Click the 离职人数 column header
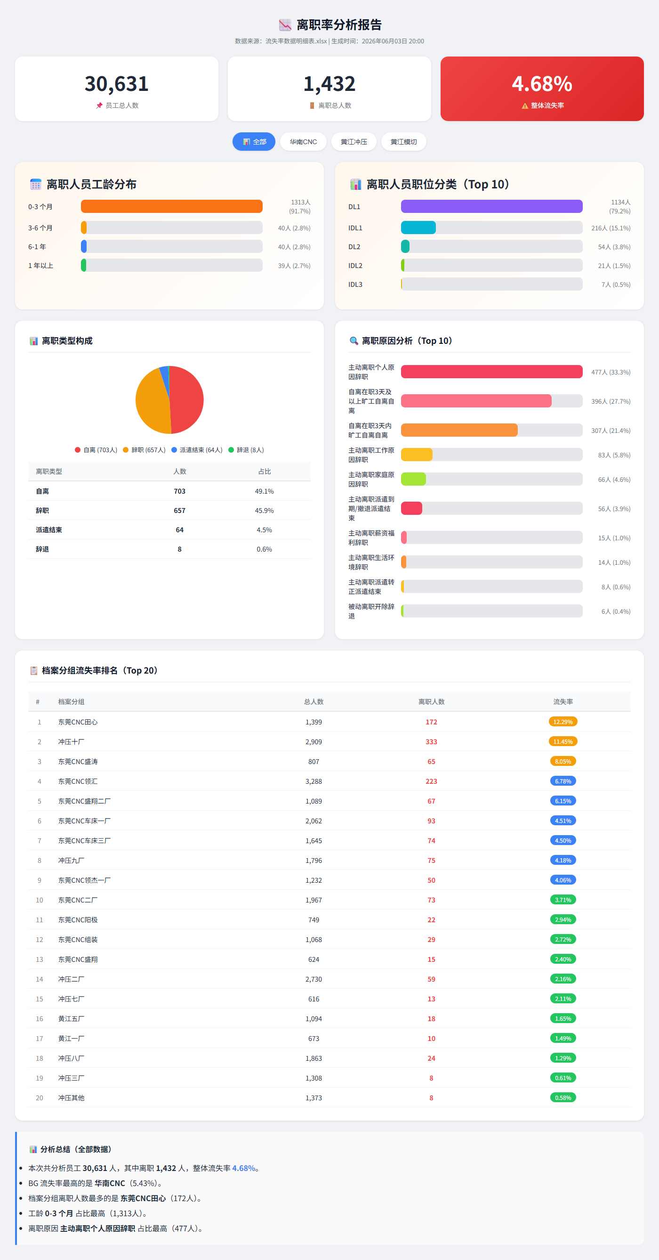 (432, 702)
